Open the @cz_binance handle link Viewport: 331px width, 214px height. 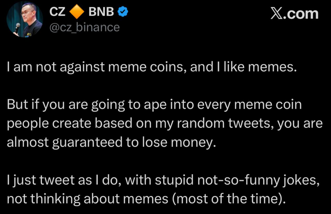[x=84, y=27]
